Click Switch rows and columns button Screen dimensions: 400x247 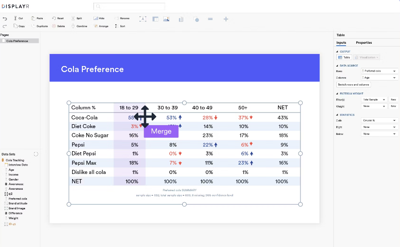click(353, 85)
